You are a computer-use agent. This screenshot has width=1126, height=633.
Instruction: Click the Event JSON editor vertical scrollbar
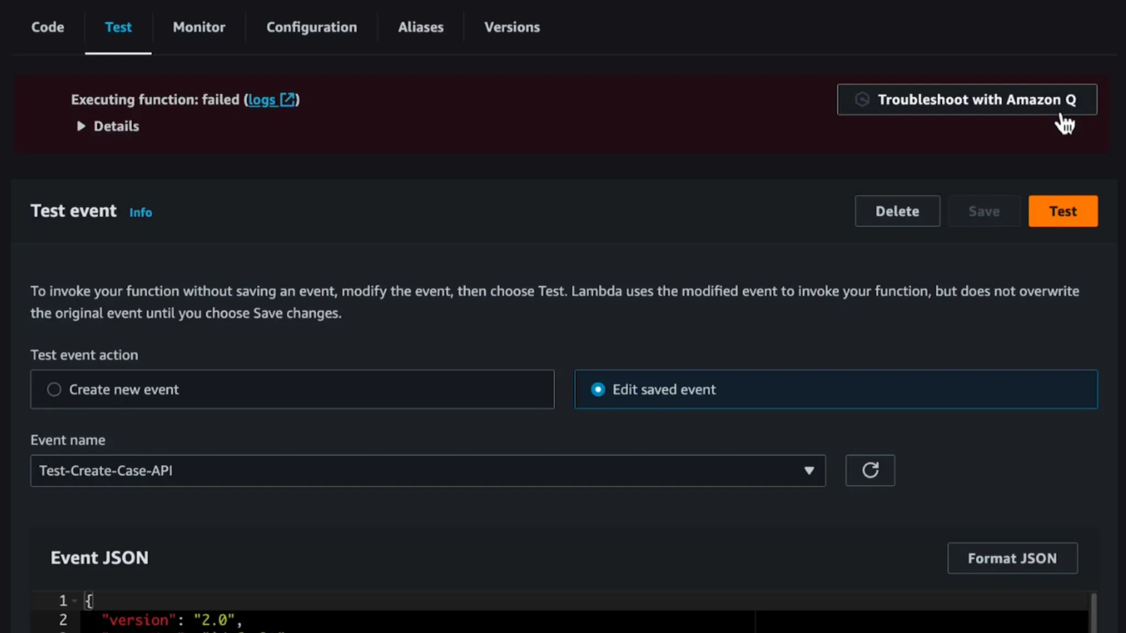coord(1093,613)
